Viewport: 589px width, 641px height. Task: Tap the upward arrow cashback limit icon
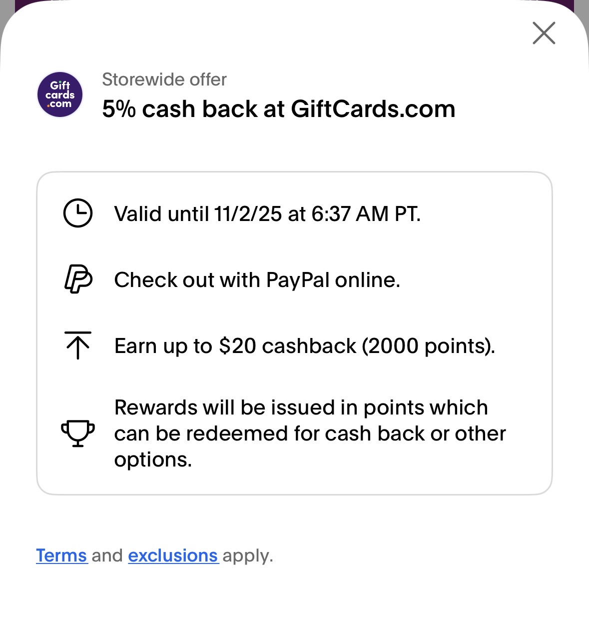[78, 345]
